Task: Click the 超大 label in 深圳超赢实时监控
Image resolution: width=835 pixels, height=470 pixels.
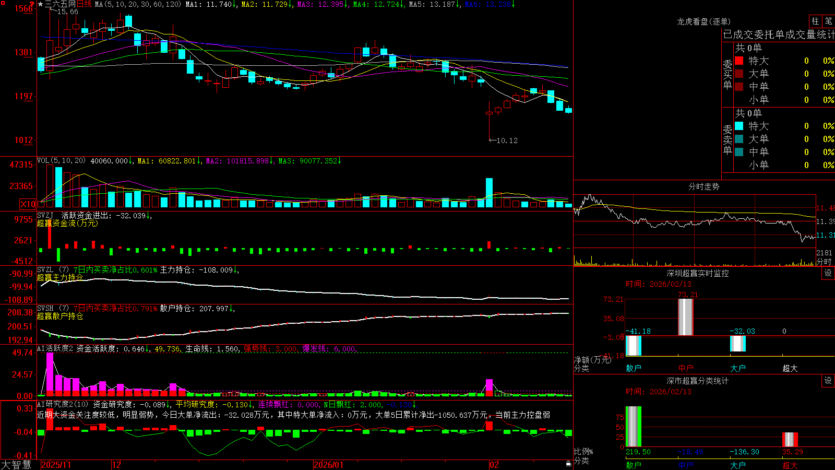Action: [790, 368]
